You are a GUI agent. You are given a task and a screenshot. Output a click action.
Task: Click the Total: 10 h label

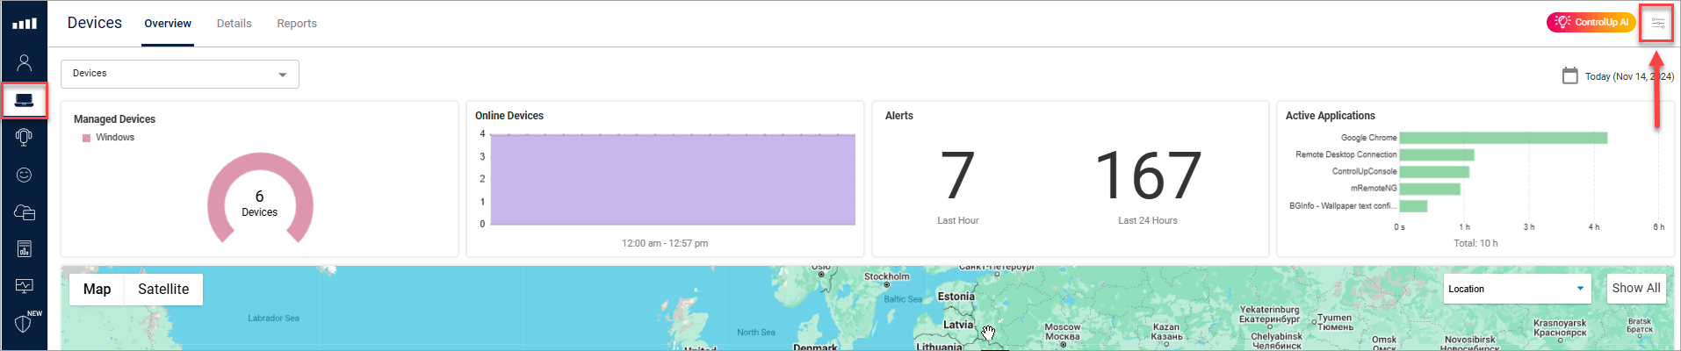[1475, 243]
